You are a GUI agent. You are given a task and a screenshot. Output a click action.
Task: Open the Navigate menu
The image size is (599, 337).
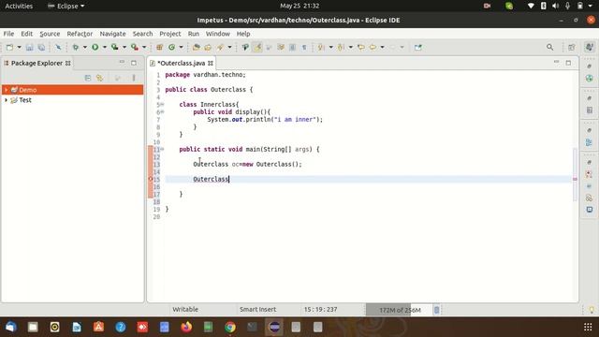click(112, 34)
